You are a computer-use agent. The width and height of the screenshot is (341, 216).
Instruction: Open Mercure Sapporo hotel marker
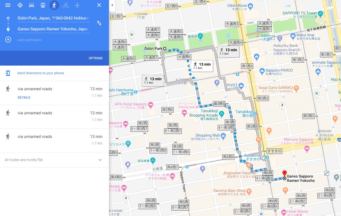pos(307,148)
